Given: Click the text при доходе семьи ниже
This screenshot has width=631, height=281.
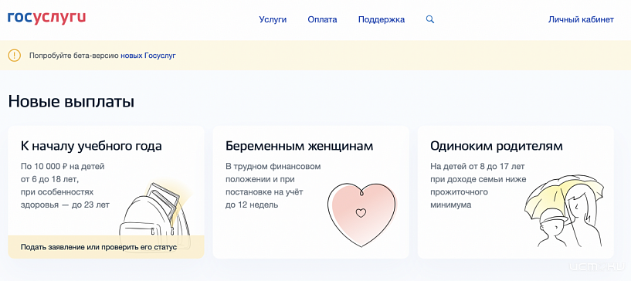Looking at the screenshot, I should [x=478, y=179].
